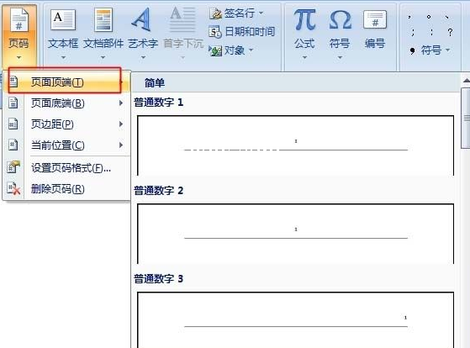
Task: Insert 日期和时间 date and time
Action: pos(241,31)
